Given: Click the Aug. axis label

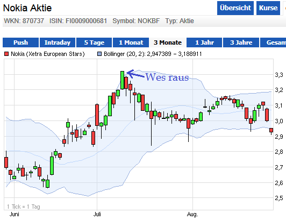Looking at the screenshot, I should point(192,214).
